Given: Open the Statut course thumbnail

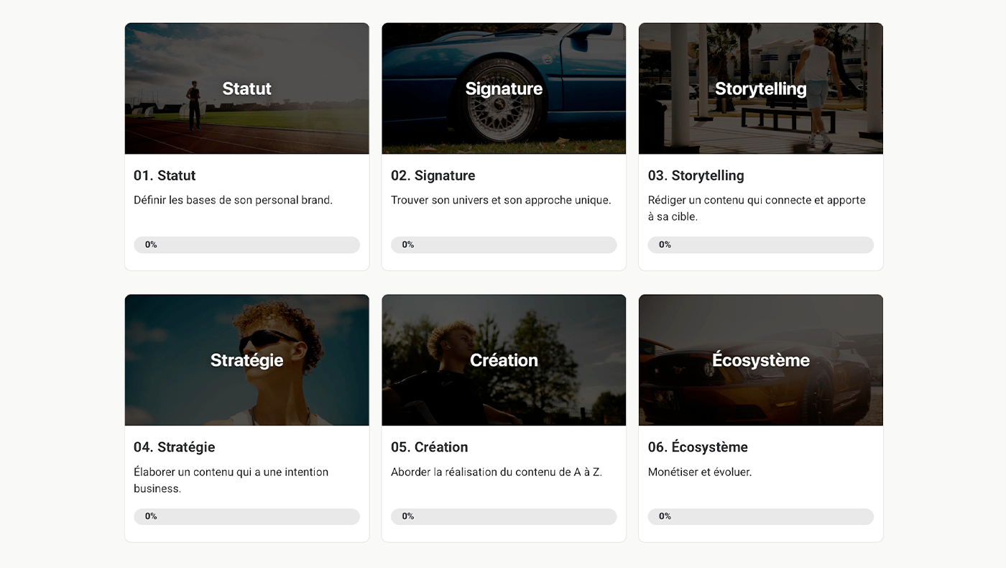Looking at the screenshot, I should (x=246, y=88).
